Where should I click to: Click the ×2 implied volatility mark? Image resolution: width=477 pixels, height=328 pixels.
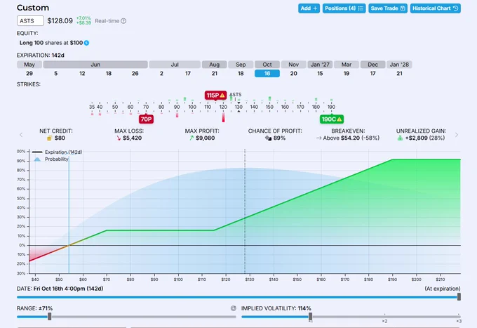point(384,321)
